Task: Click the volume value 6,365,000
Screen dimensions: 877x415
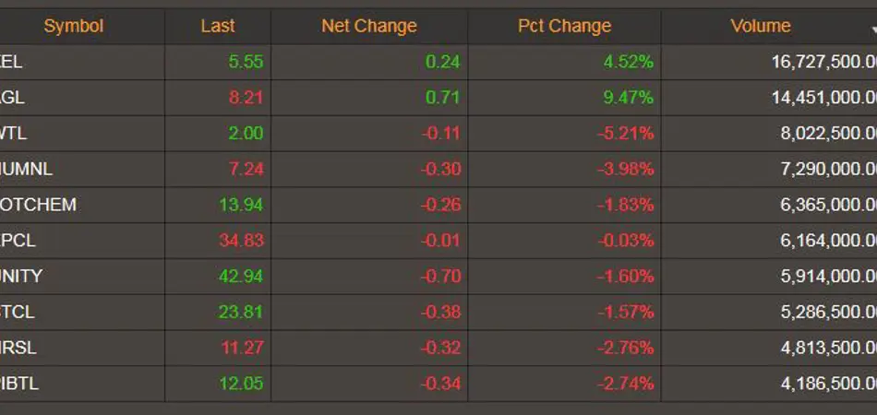Action: click(x=827, y=205)
